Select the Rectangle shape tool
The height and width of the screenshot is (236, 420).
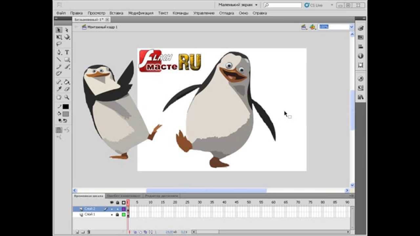(x=67, y=59)
